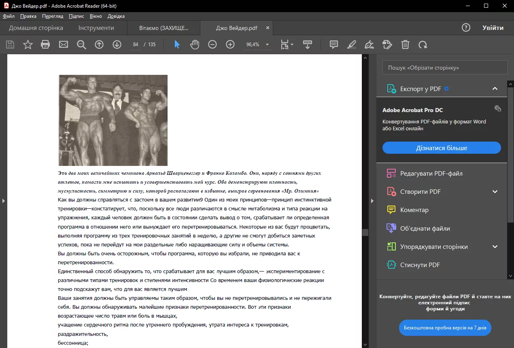514x348 pixels.
Task: Open the Перегляд menu
Action: click(x=53, y=16)
